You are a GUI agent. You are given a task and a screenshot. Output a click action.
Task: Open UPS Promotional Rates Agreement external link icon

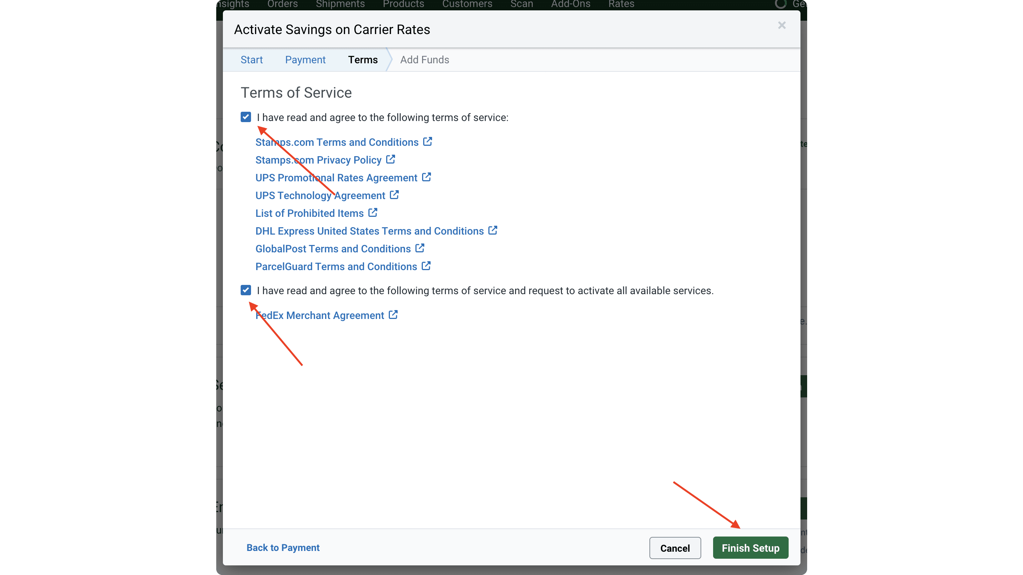[x=426, y=177]
